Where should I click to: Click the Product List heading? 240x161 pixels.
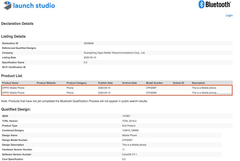point(12,76)
